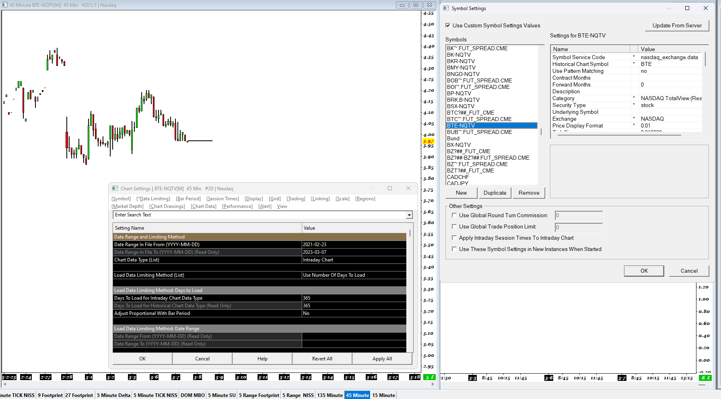Viewport: 721px width, 399px height.
Task: Click the Symbol Settings window icon
Action: tap(446, 8)
